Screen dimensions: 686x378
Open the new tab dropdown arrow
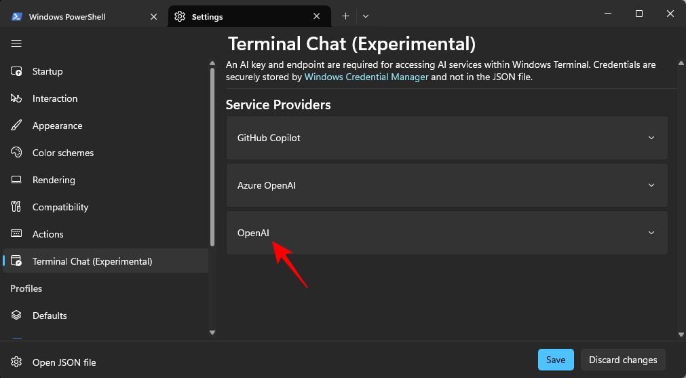coord(366,16)
